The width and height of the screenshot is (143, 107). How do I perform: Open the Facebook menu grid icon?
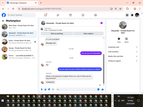[127, 15]
